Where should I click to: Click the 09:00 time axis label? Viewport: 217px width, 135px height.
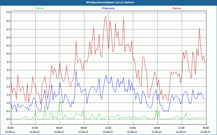(84, 128)
